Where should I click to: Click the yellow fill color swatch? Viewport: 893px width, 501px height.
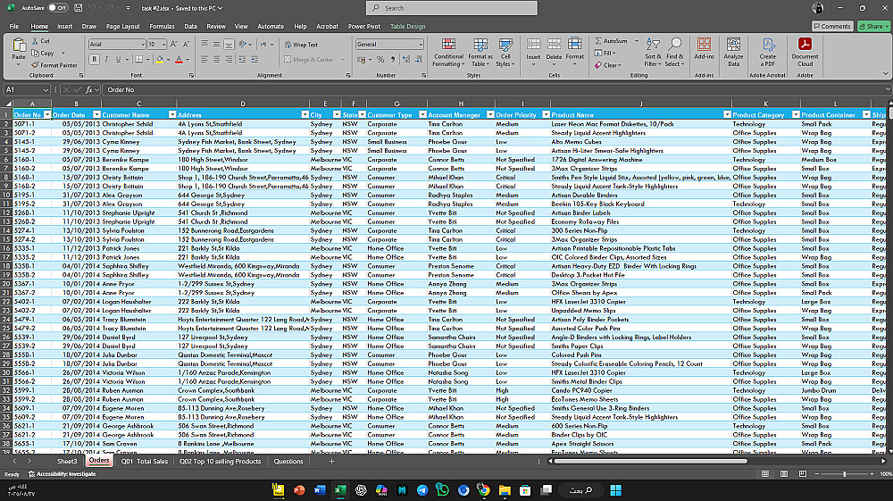click(x=162, y=60)
